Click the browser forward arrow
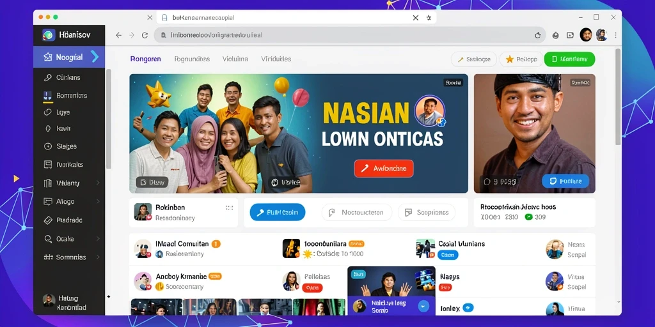This screenshot has height=327, width=655. [x=132, y=36]
